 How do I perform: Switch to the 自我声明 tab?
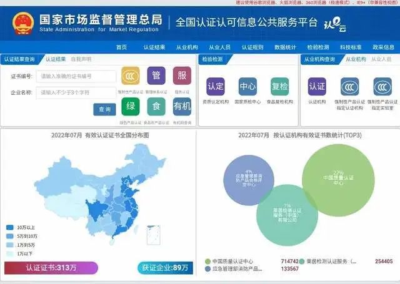point(81,59)
